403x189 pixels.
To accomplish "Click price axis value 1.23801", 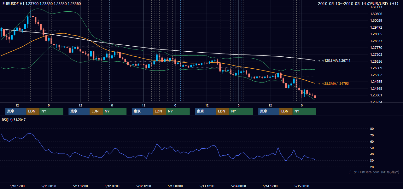I will coord(377,95).
